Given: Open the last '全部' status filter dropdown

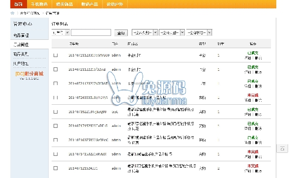Looking at the screenshot, I should pos(199,32).
